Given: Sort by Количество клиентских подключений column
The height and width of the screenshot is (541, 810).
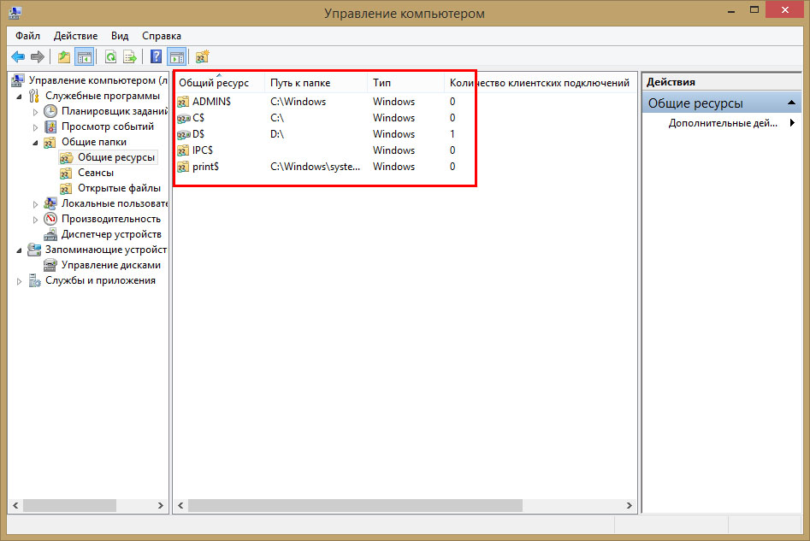Looking at the screenshot, I should [540, 83].
